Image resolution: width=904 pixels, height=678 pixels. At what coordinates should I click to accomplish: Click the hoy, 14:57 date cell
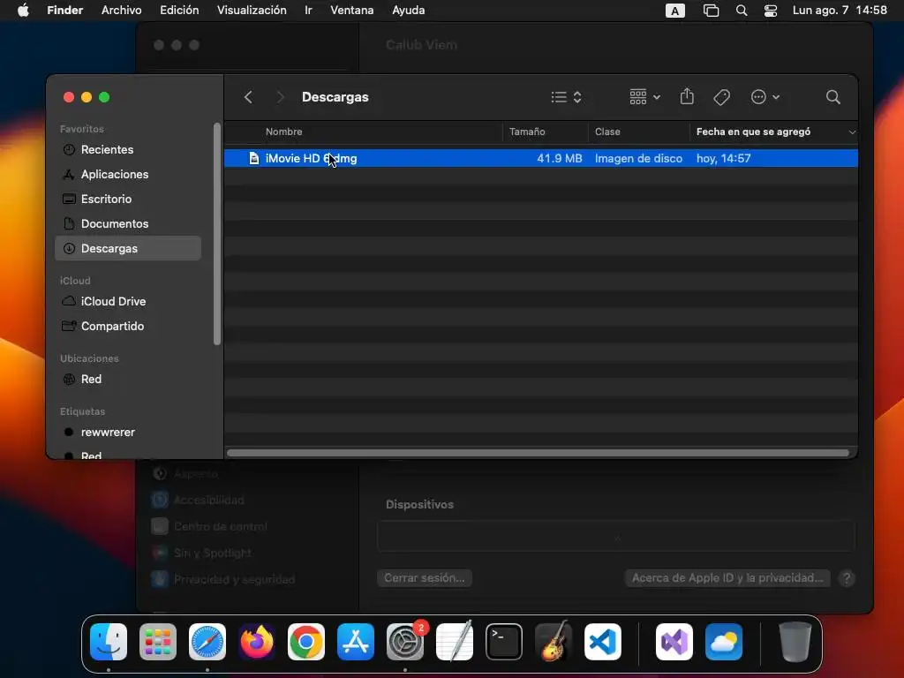point(724,159)
